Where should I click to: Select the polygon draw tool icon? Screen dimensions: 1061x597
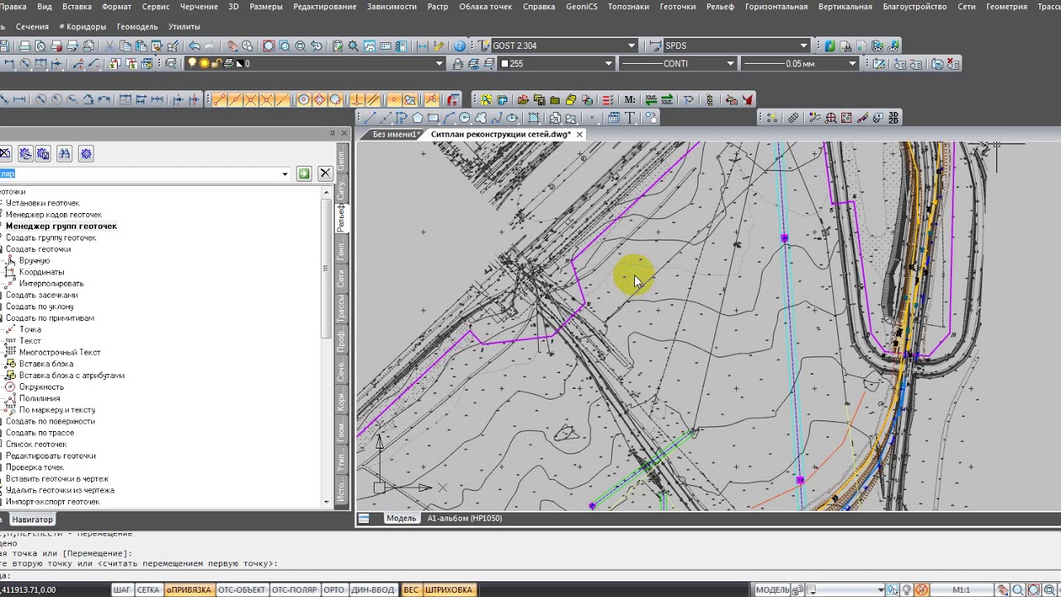[418, 118]
